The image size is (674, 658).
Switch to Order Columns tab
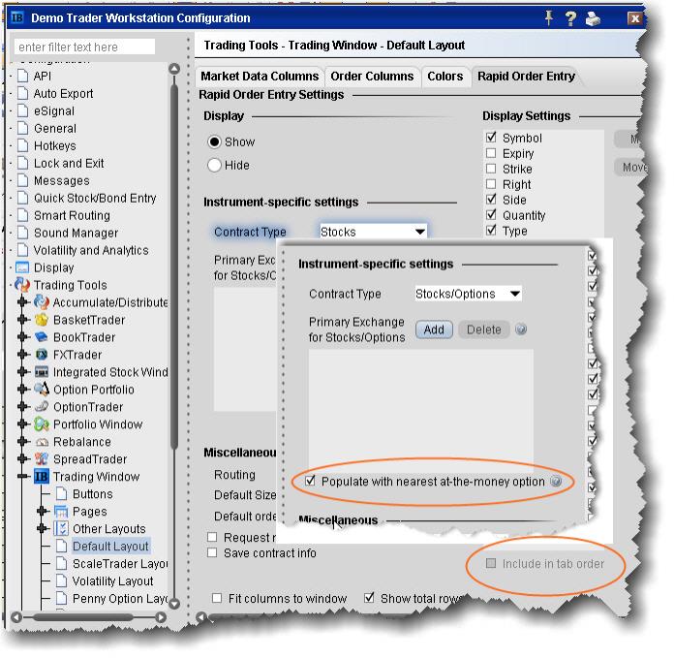372,77
